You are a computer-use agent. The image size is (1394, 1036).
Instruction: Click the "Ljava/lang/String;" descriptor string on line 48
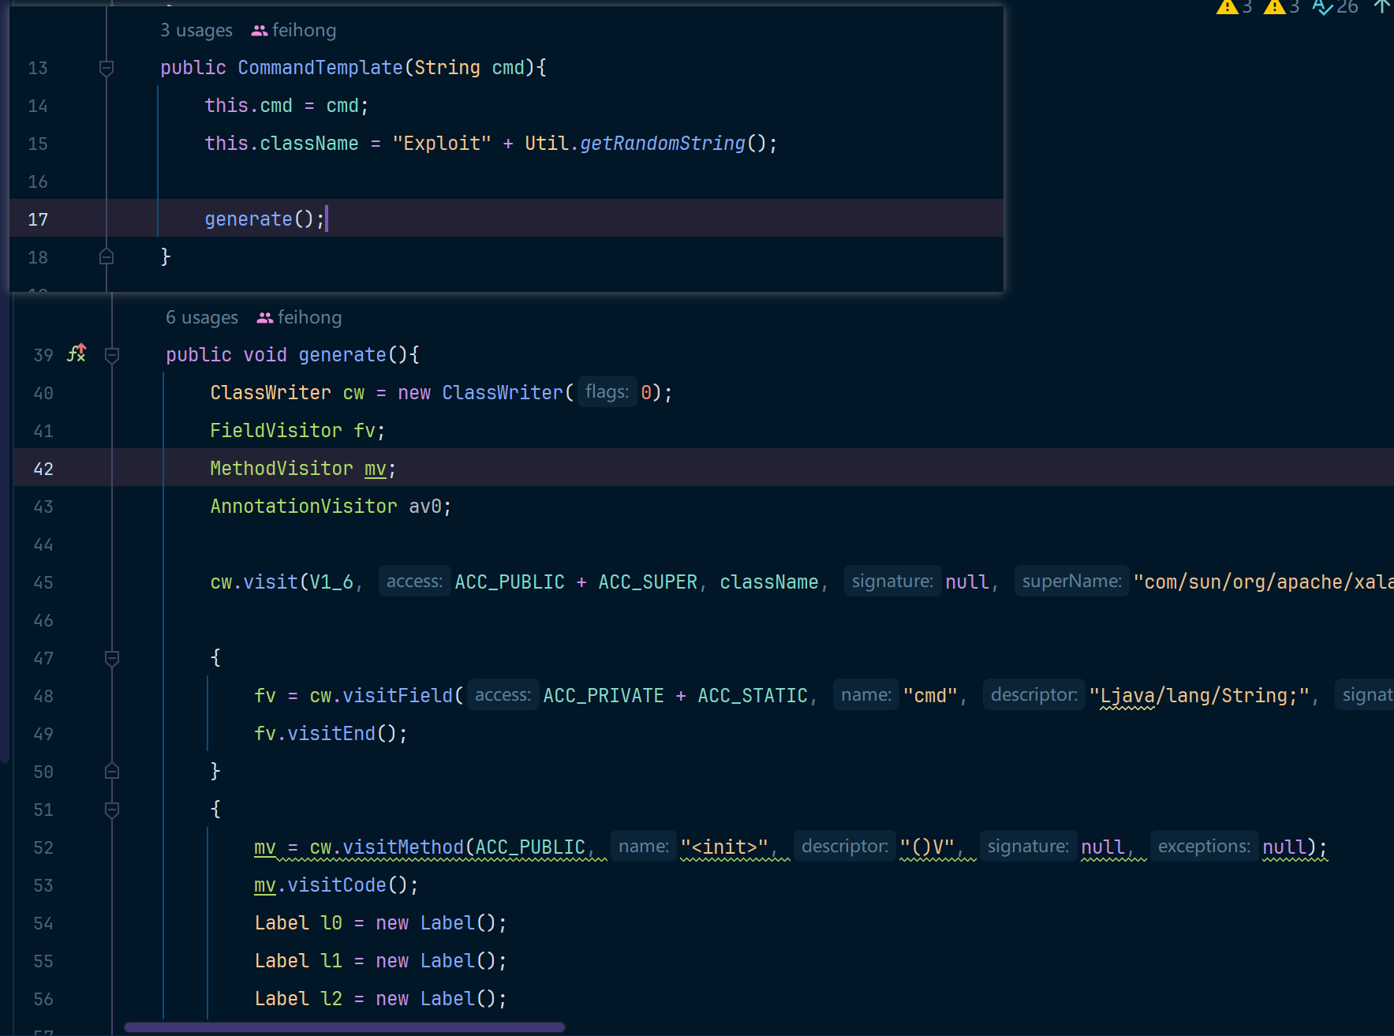tap(1199, 696)
